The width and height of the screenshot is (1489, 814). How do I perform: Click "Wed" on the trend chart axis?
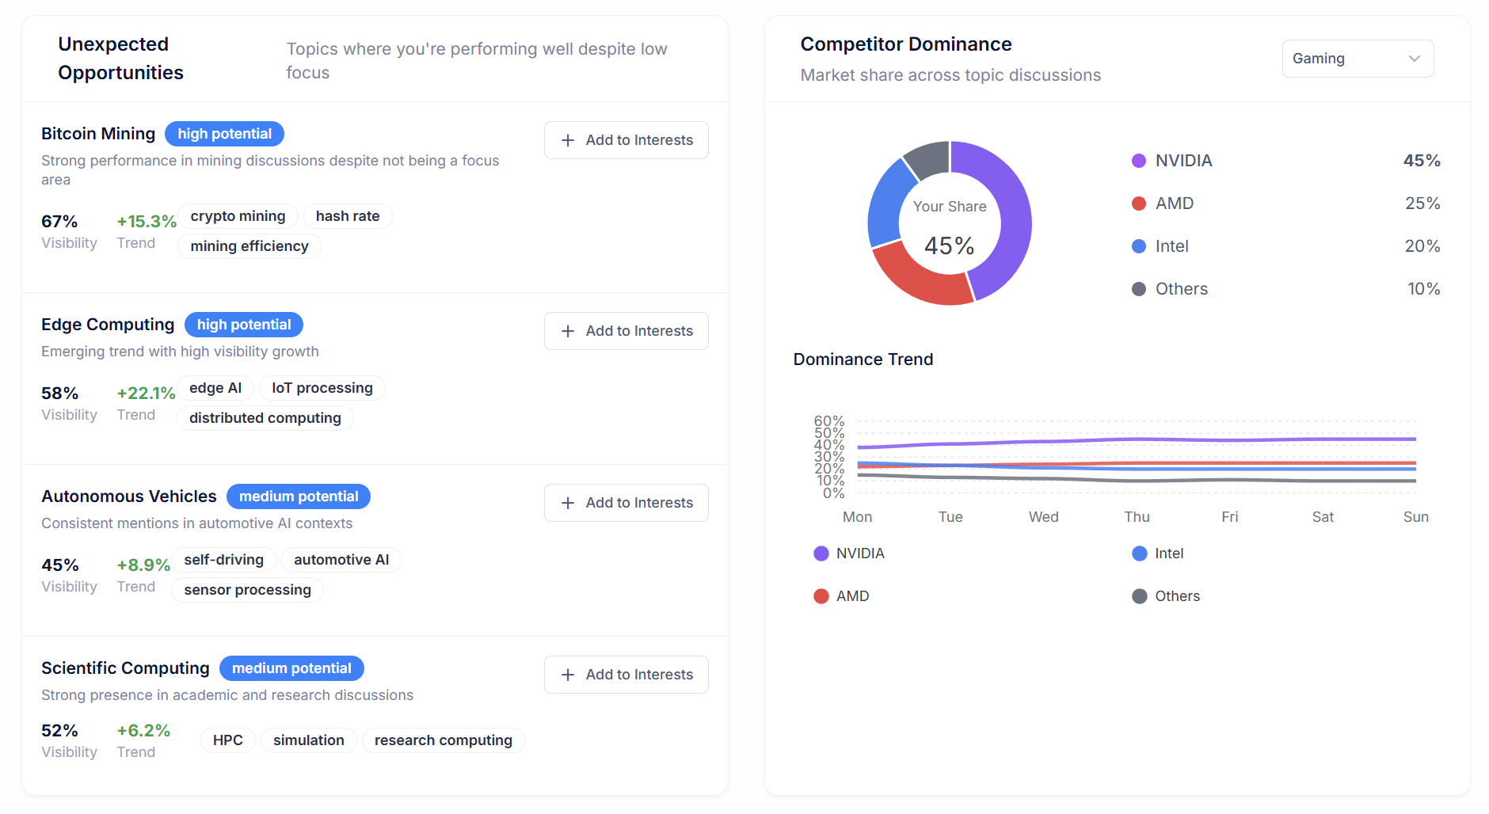[x=1044, y=517]
